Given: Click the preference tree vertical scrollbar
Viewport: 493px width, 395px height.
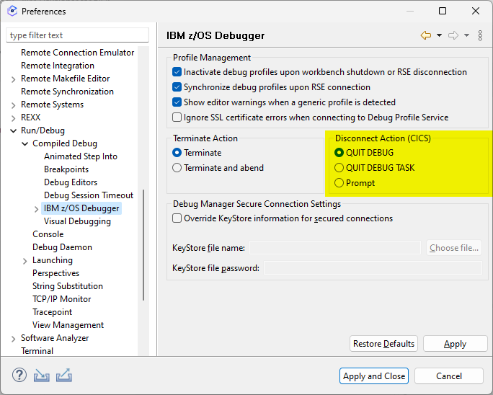Looking at the screenshot, I should 143,244.
